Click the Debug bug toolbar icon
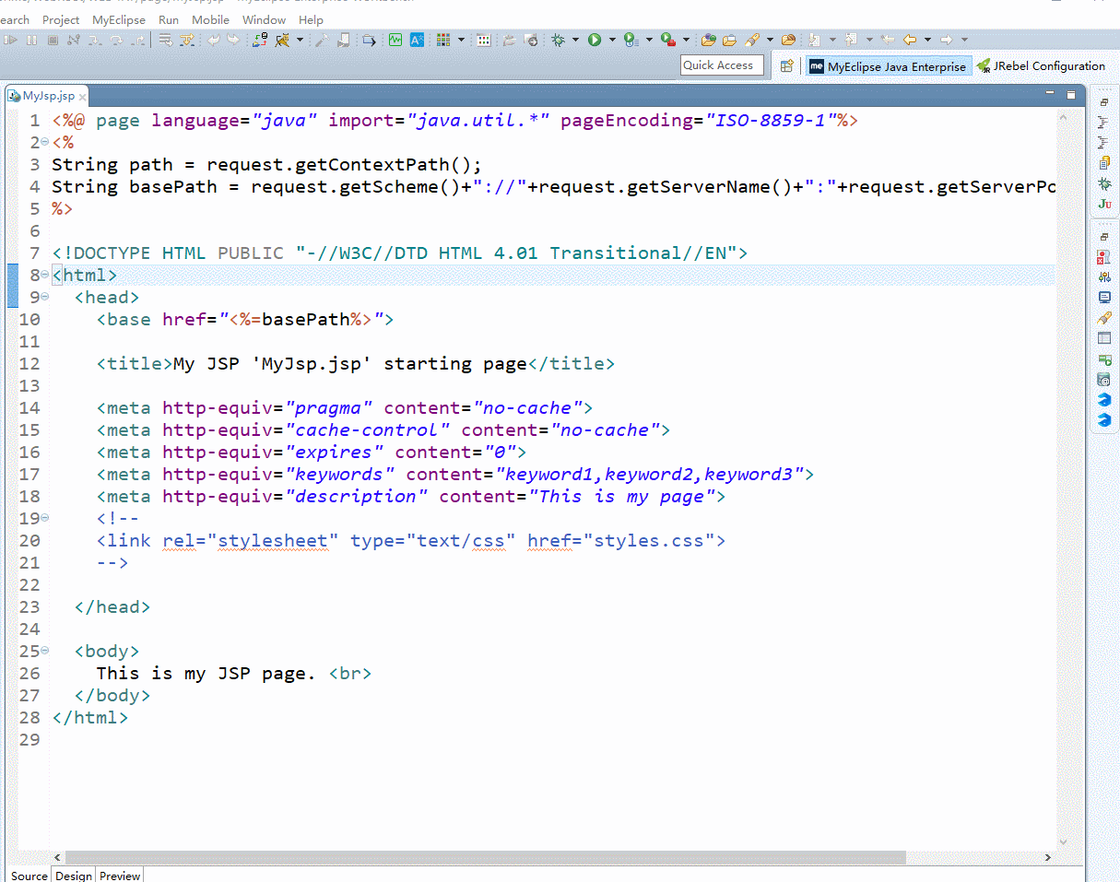This screenshot has height=882, width=1120. 558,40
